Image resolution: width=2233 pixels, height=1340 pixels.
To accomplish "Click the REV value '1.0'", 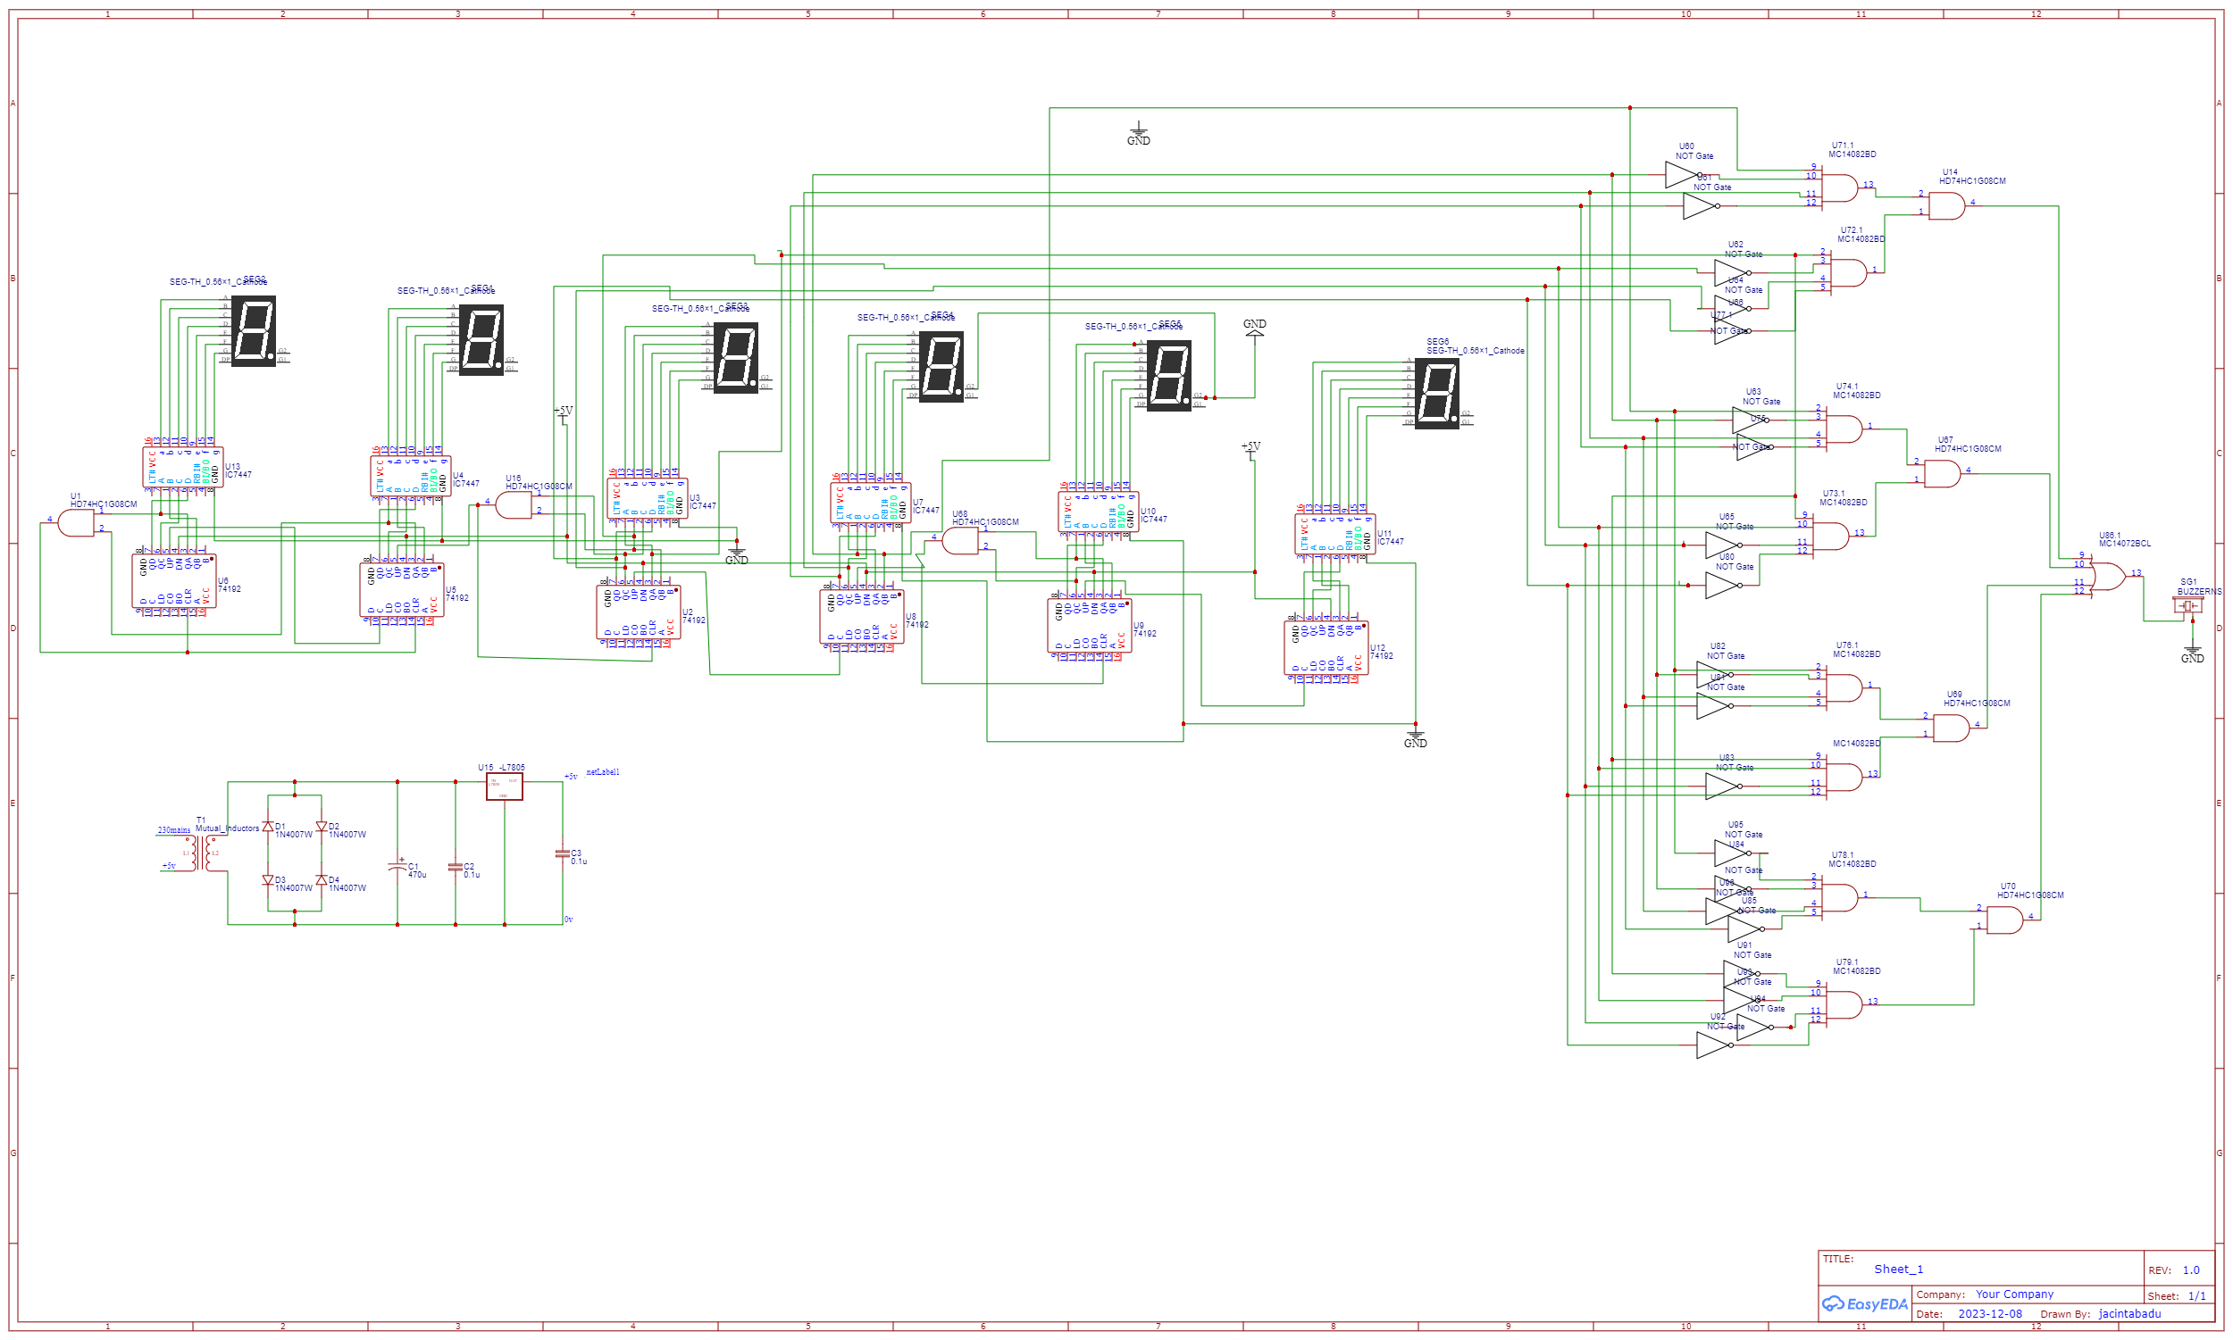I will [x=2191, y=1270].
